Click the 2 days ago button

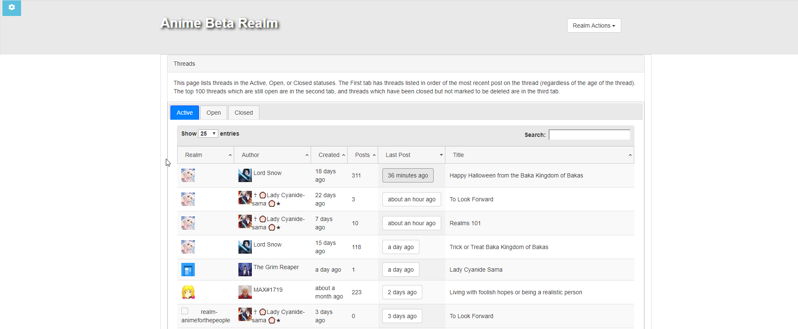point(402,292)
